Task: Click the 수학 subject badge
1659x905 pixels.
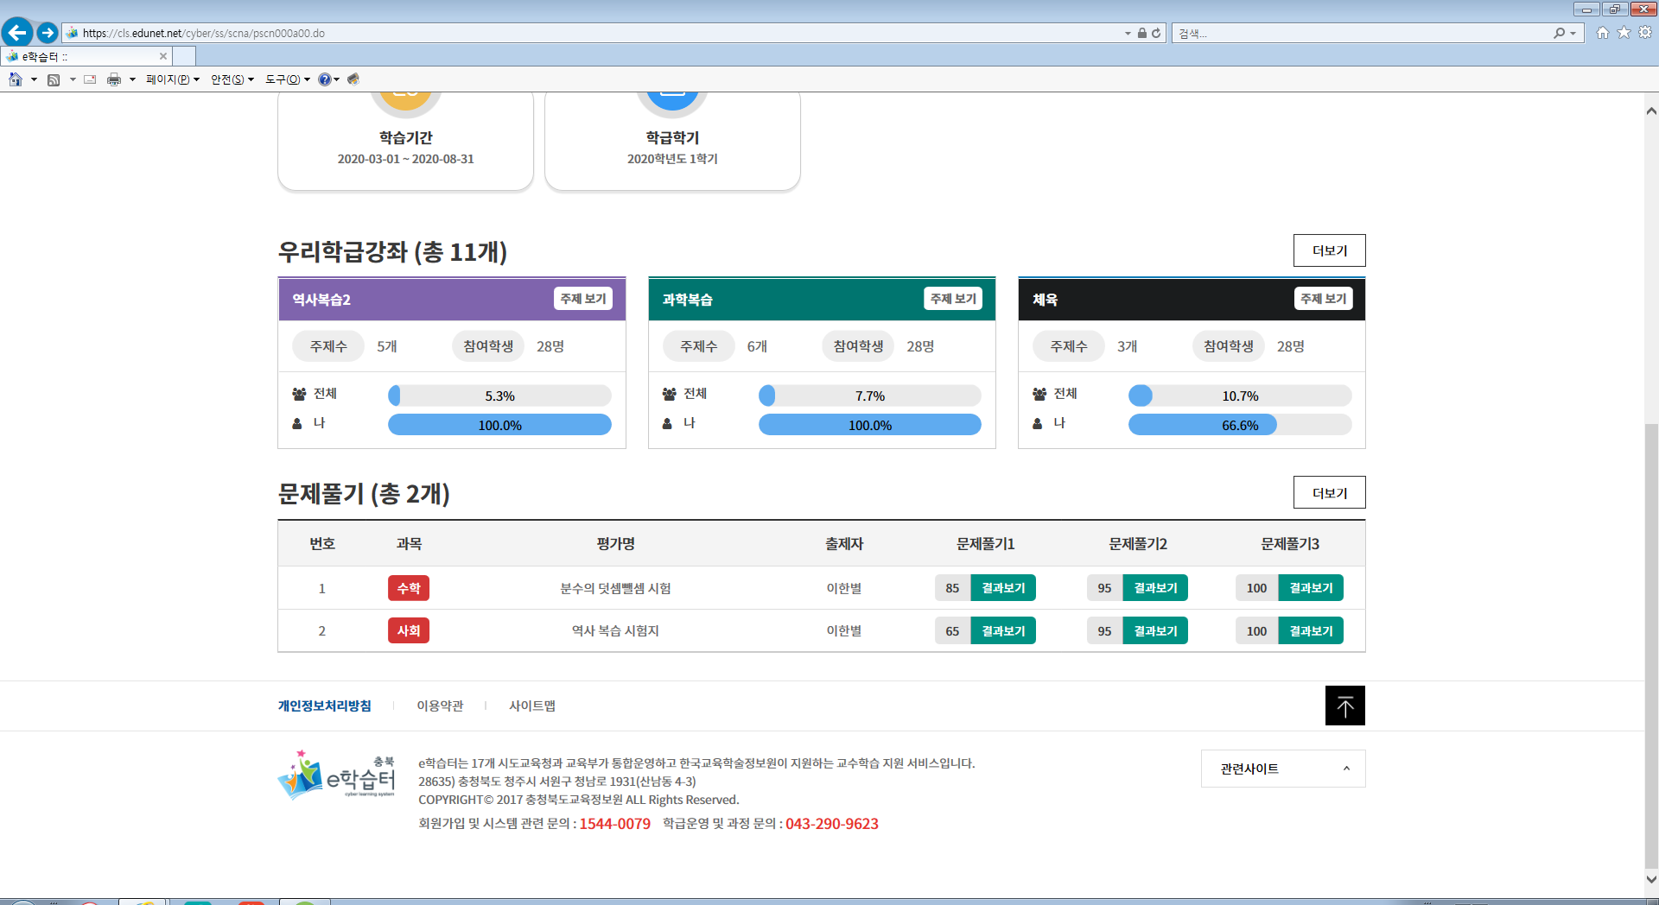Action: (x=409, y=588)
